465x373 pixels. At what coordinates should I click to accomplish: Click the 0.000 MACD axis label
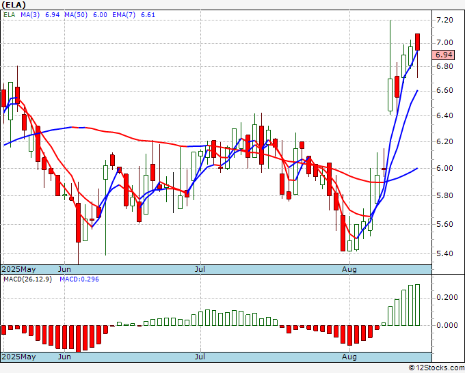point(447,325)
